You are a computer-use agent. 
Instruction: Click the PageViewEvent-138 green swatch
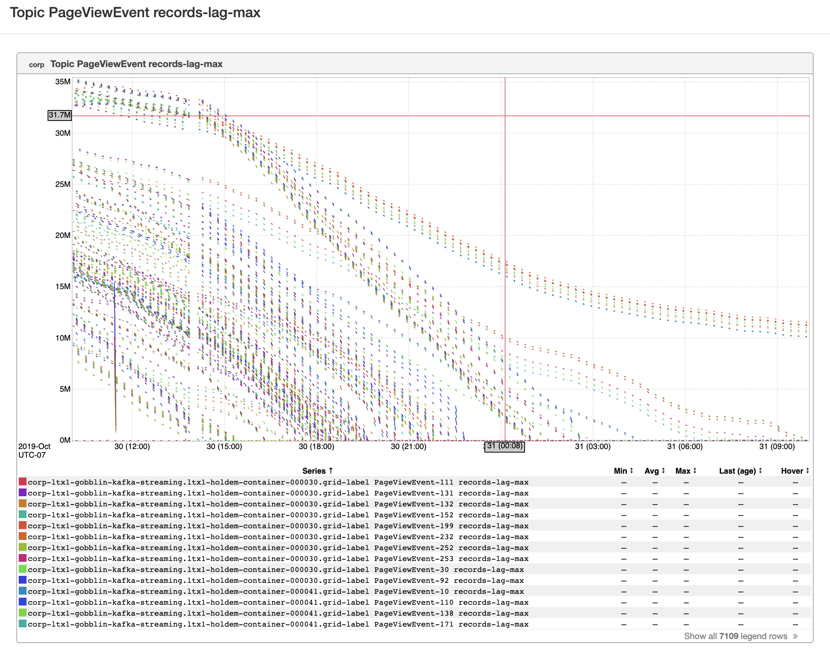point(23,613)
